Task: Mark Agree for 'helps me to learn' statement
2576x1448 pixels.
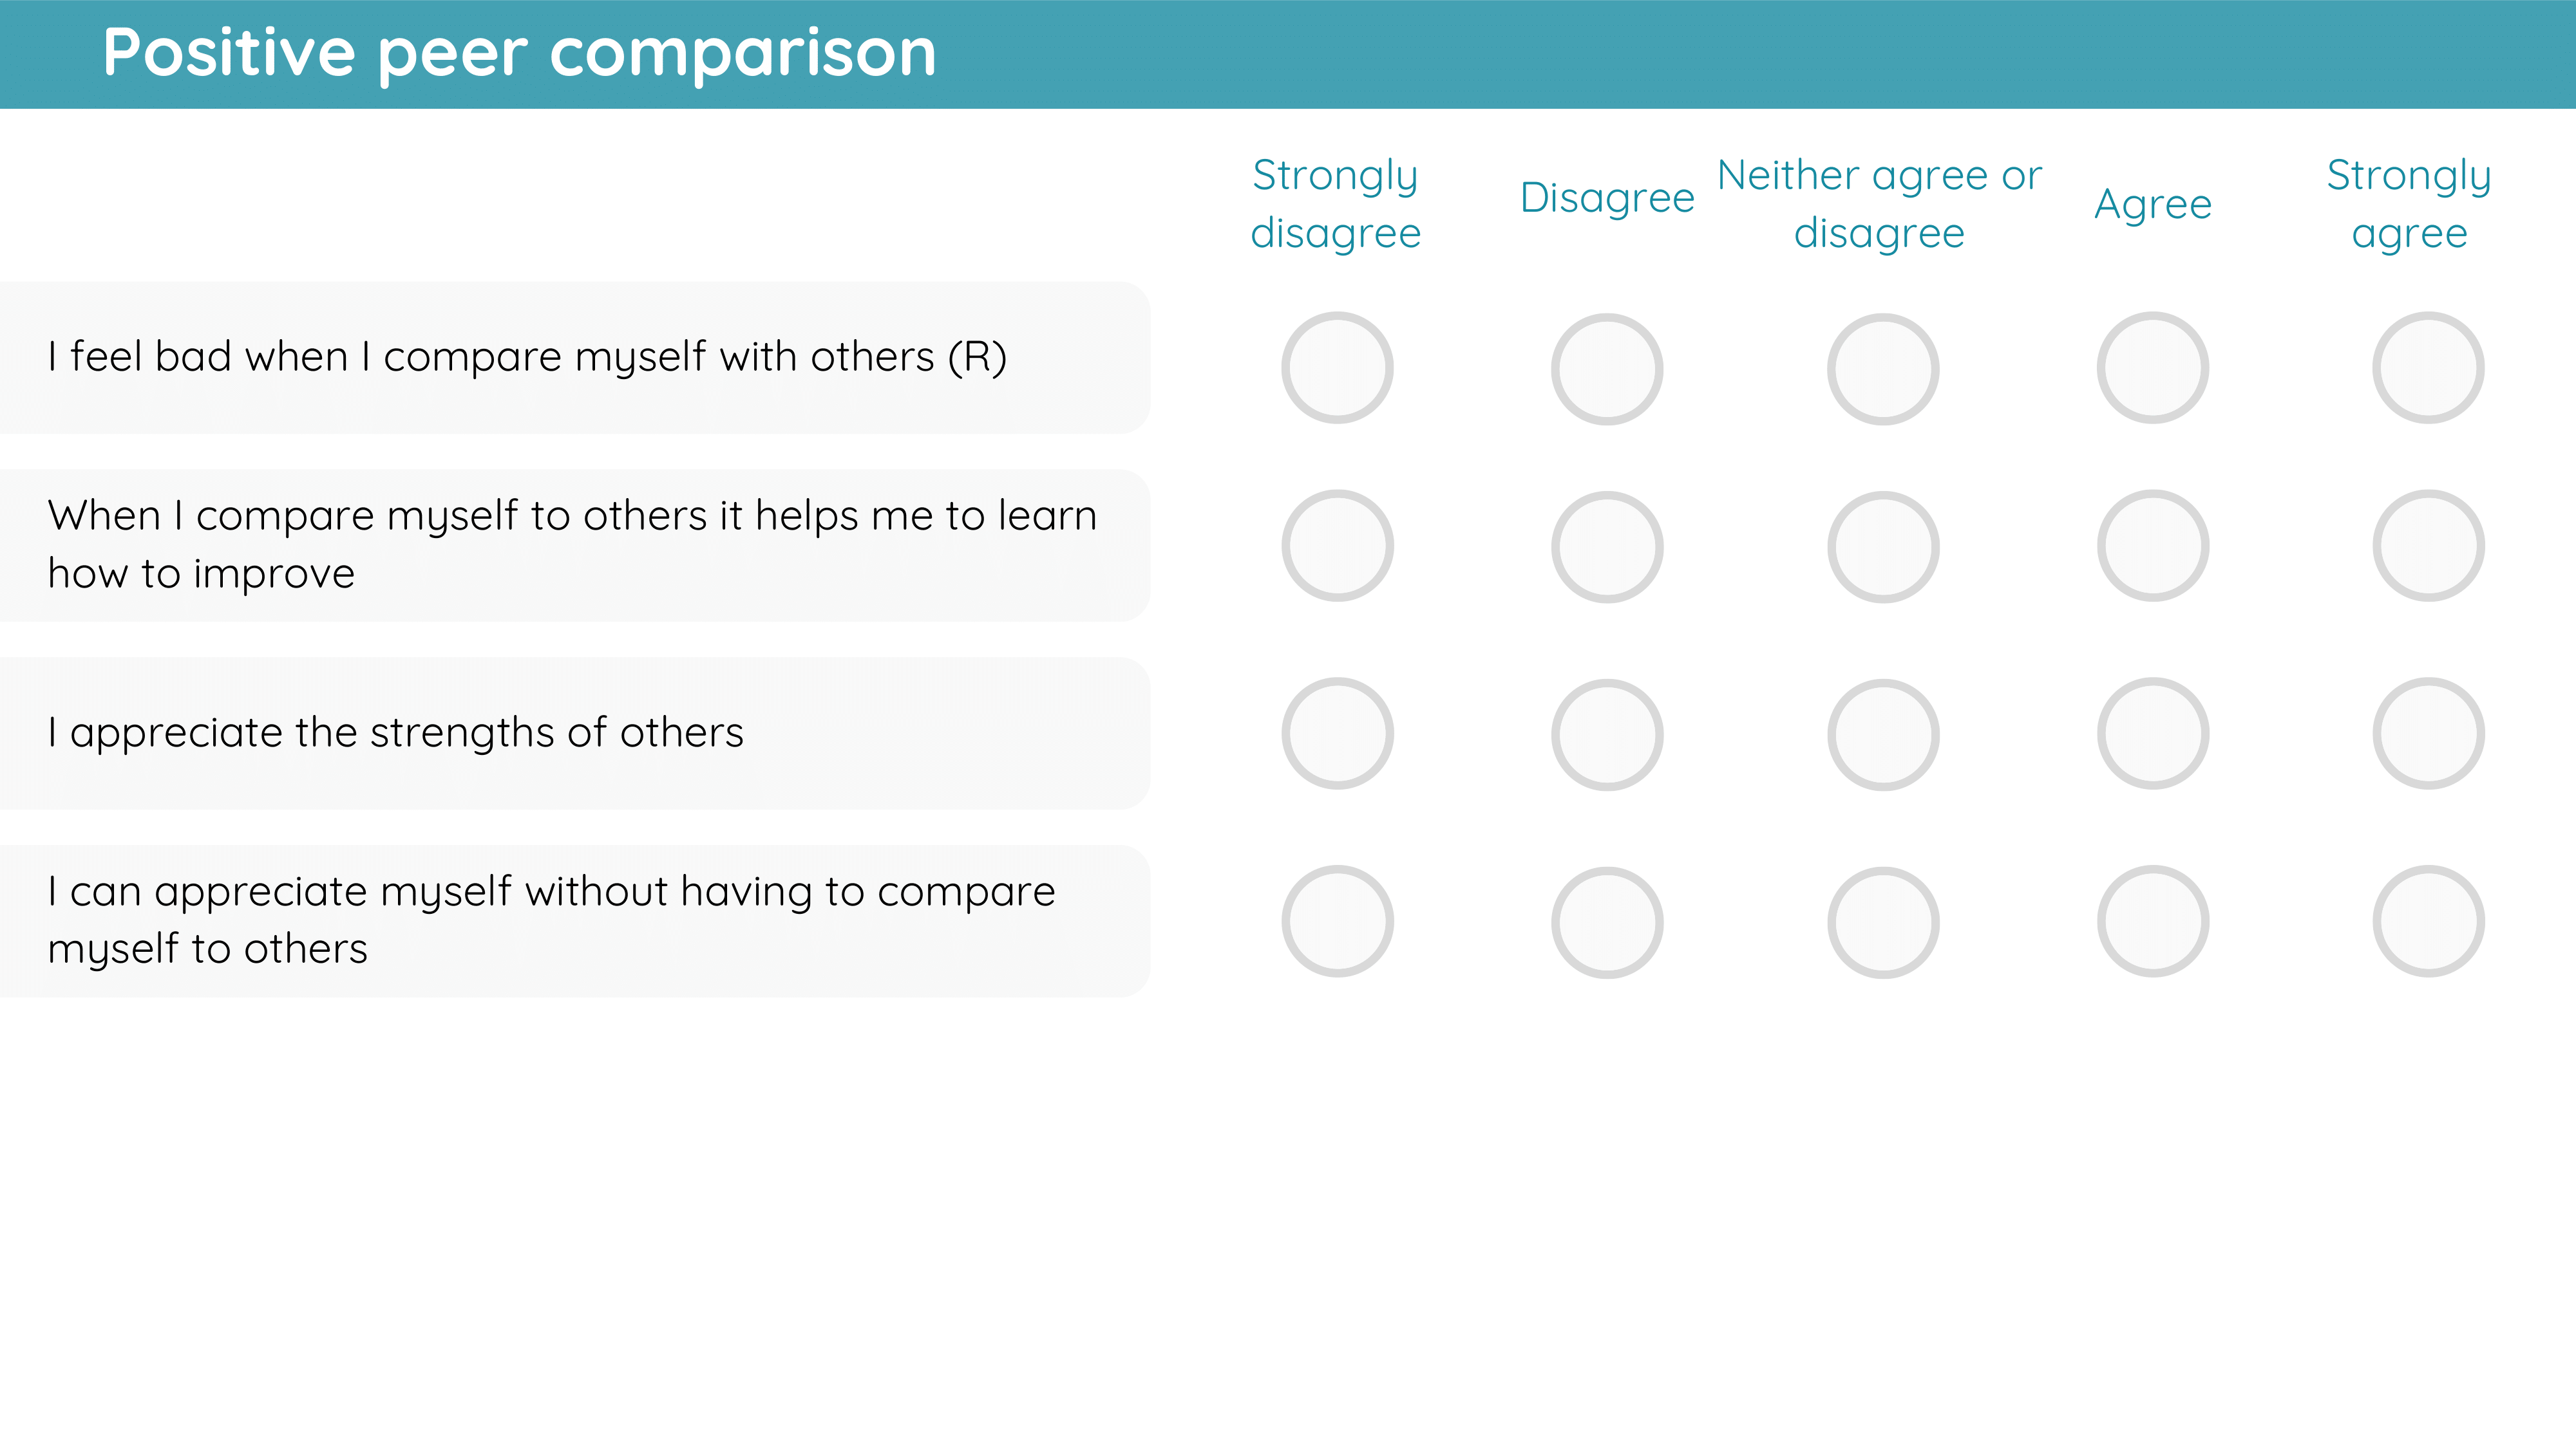Action: [2153, 546]
